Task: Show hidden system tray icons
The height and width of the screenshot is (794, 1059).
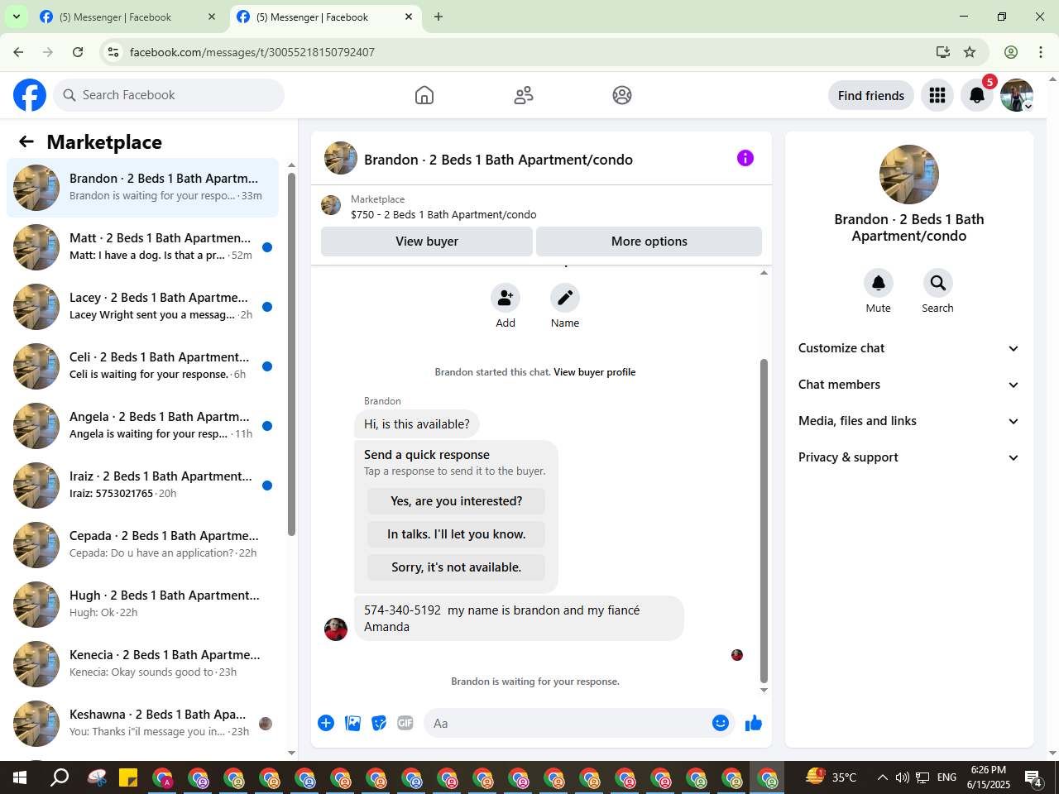Action: (x=883, y=777)
